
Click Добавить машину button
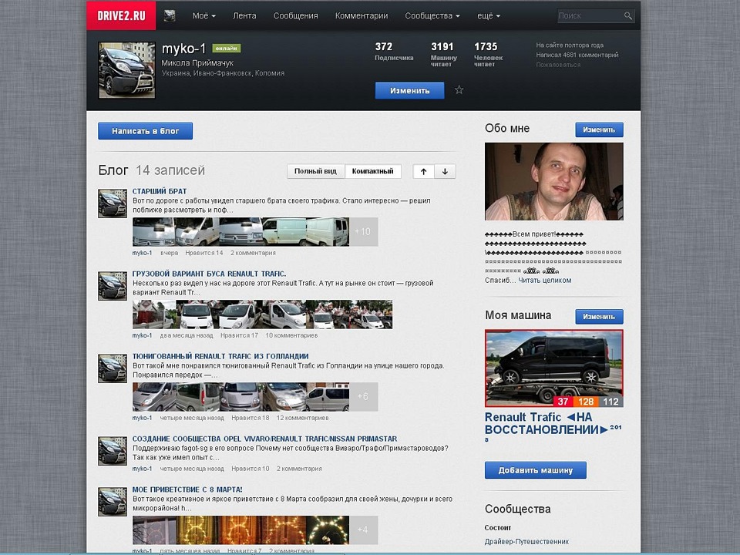tap(536, 470)
